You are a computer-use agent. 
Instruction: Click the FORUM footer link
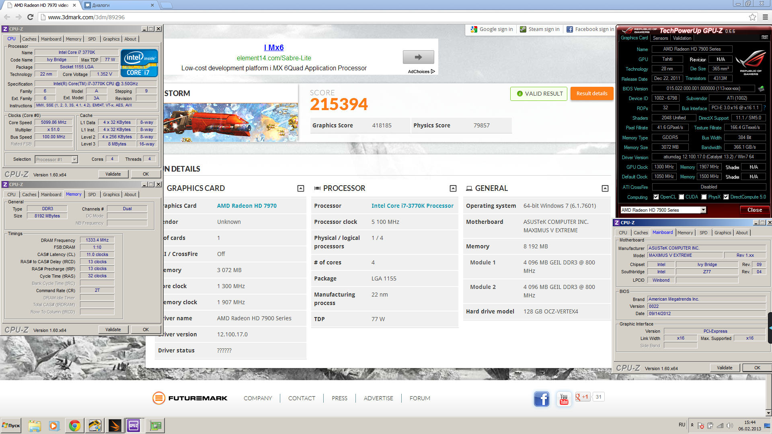[420, 398]
